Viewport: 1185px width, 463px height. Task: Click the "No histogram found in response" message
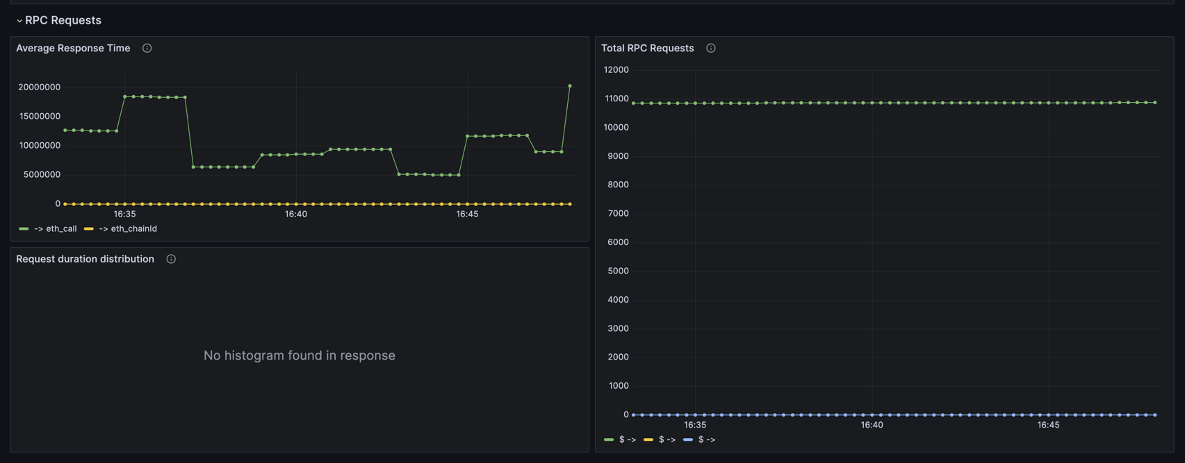[x=299, y=355]
